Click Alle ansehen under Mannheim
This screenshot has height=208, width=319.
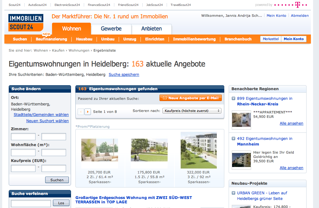[292, 168]
